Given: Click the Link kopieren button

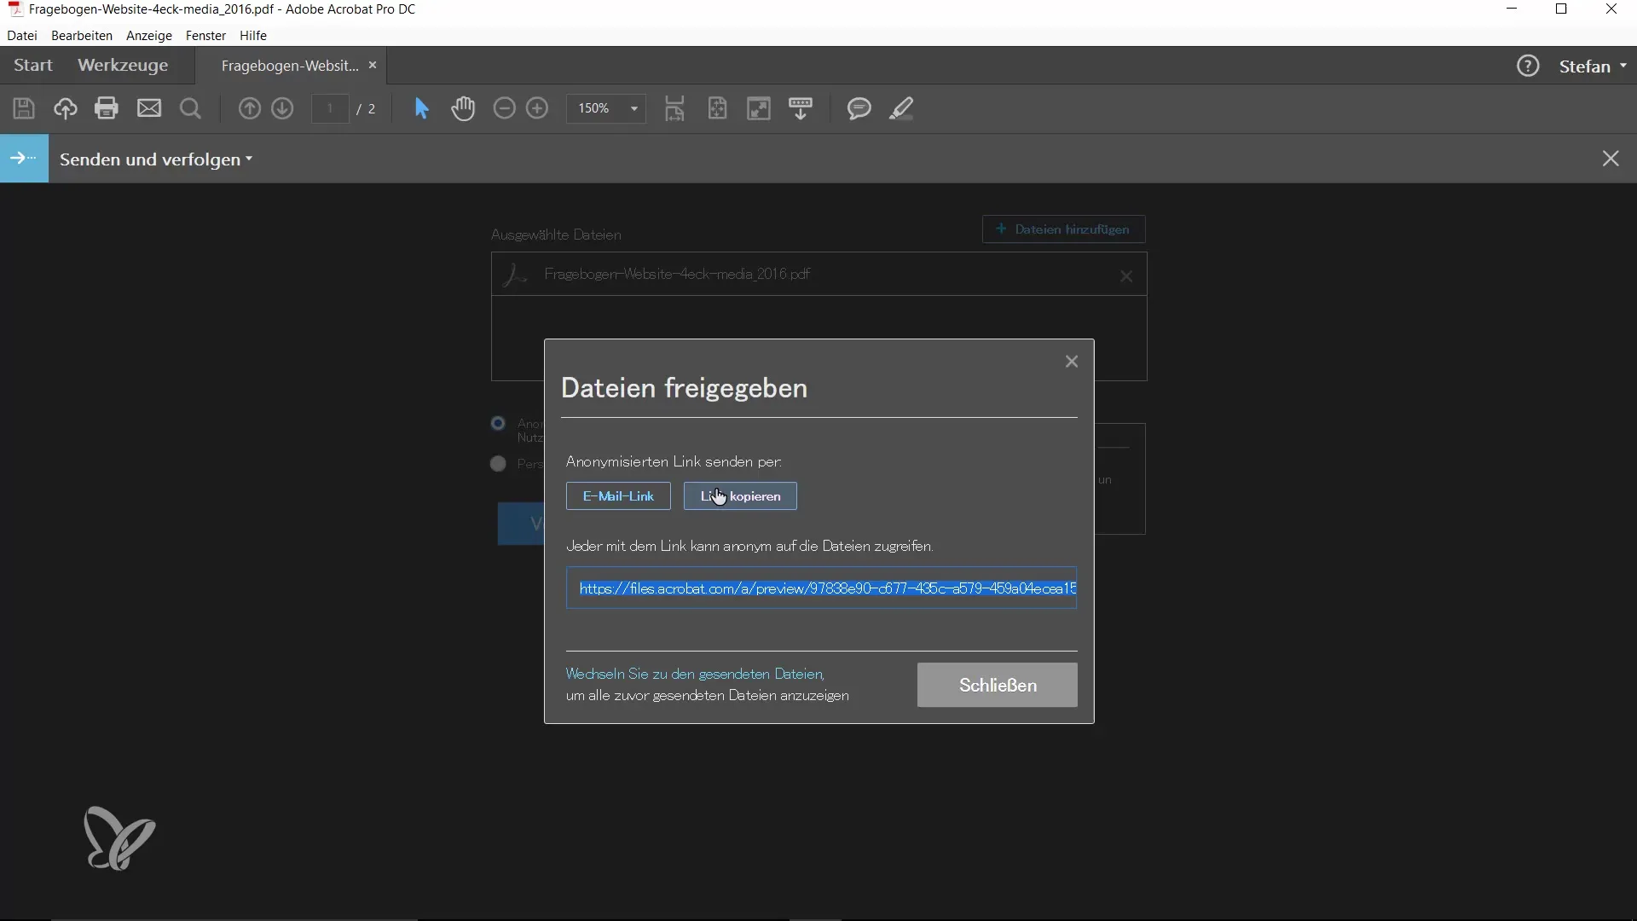Looking at the screenshot, I should click(x=740, y=496).
